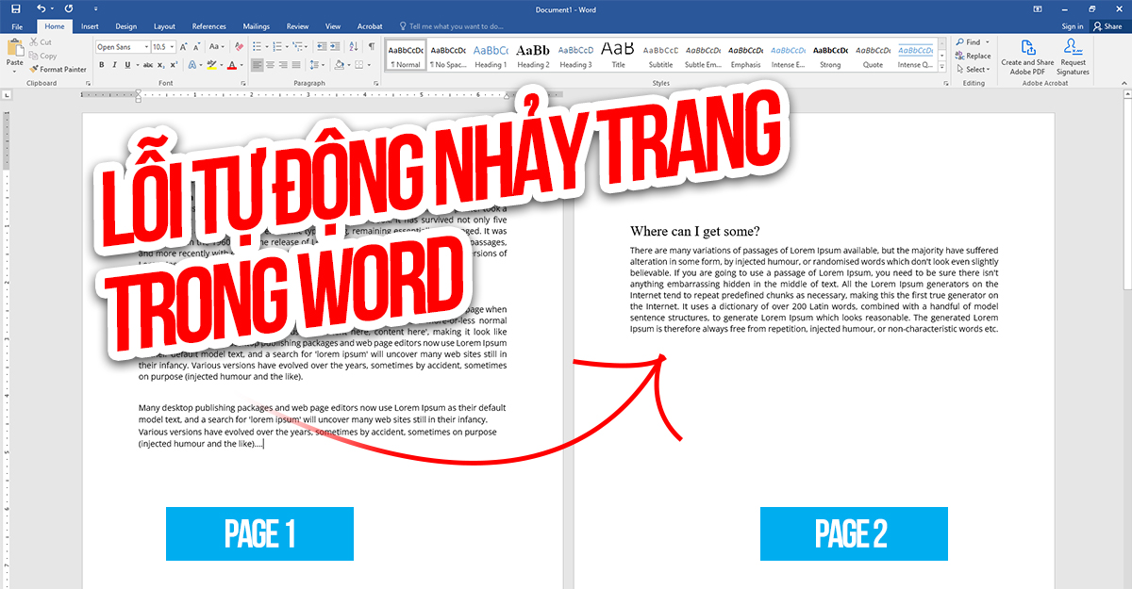Expand the Find dropdown arrow

tap(987, 41)
